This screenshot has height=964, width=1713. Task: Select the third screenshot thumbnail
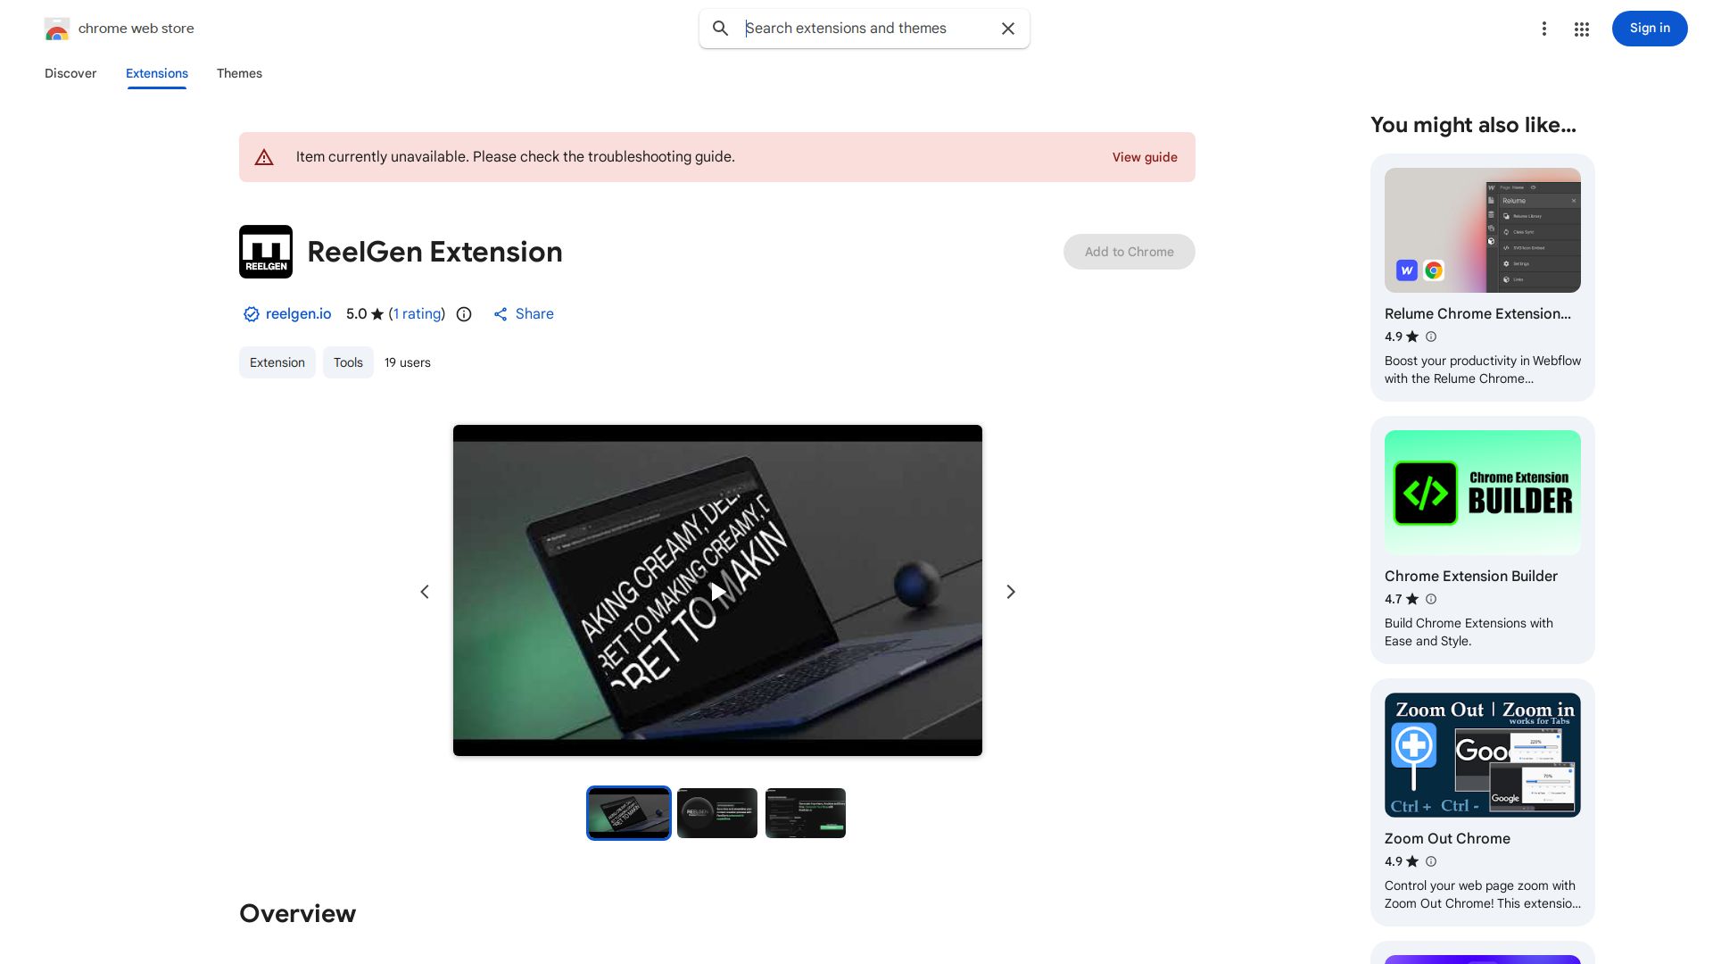click(x=806, y=813)
